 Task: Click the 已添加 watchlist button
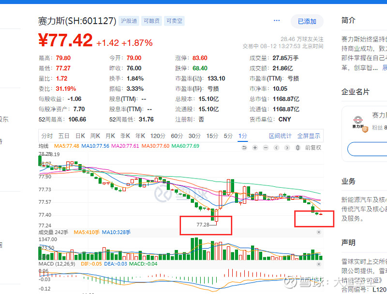(x=307, y=21)
